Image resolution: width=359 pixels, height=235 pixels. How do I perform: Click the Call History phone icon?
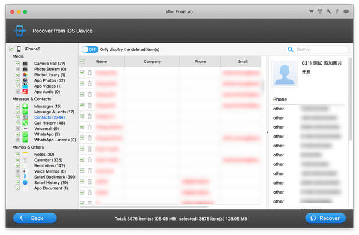tap(25, 123)
